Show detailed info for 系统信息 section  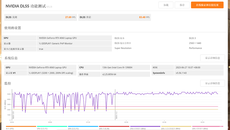(x=212, y=58)
